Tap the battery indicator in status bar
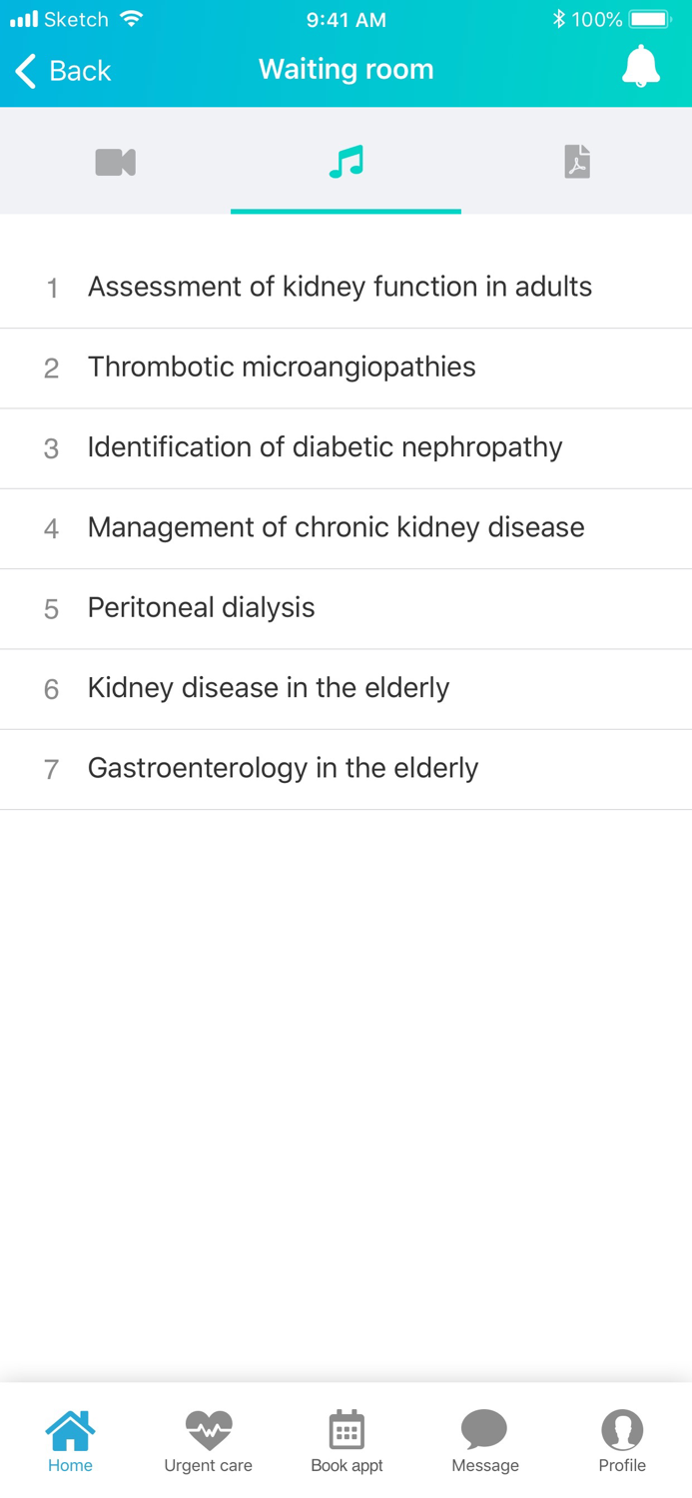Screen dimensions: 692x1498 [649, 19]
